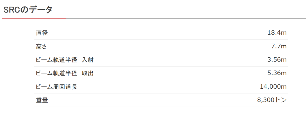Select the 3.56m injection radius value
This screenshot has height=126, width=306.
click(x=277, y=60)
